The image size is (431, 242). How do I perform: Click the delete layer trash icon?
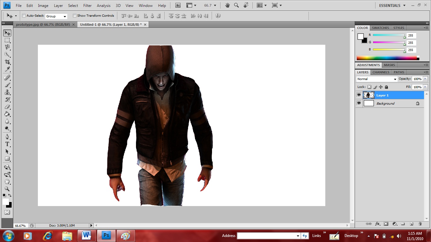[x=420, y=224]
